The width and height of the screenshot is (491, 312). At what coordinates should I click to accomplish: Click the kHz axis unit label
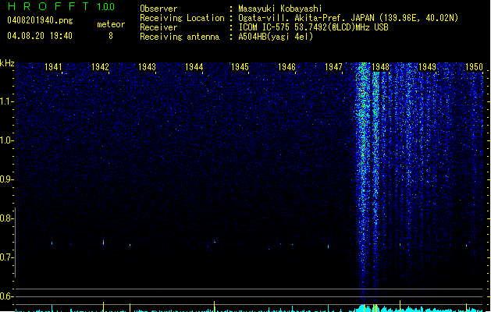click(7, 63)
